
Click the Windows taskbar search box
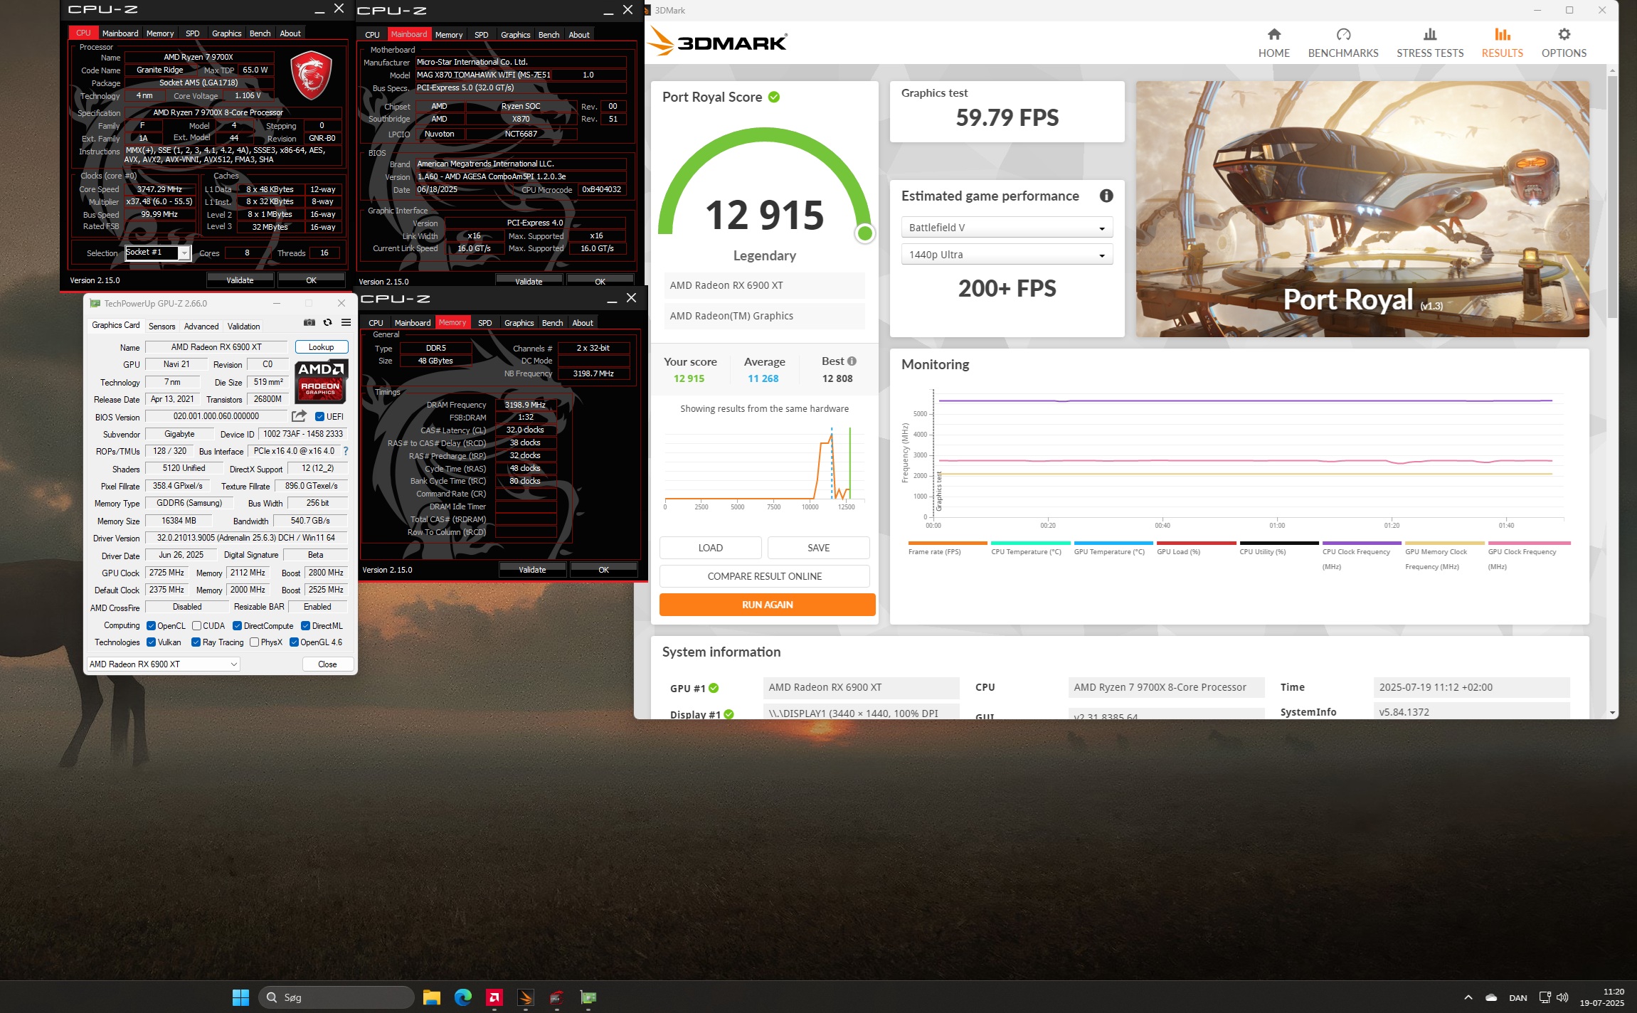point(337,997)
